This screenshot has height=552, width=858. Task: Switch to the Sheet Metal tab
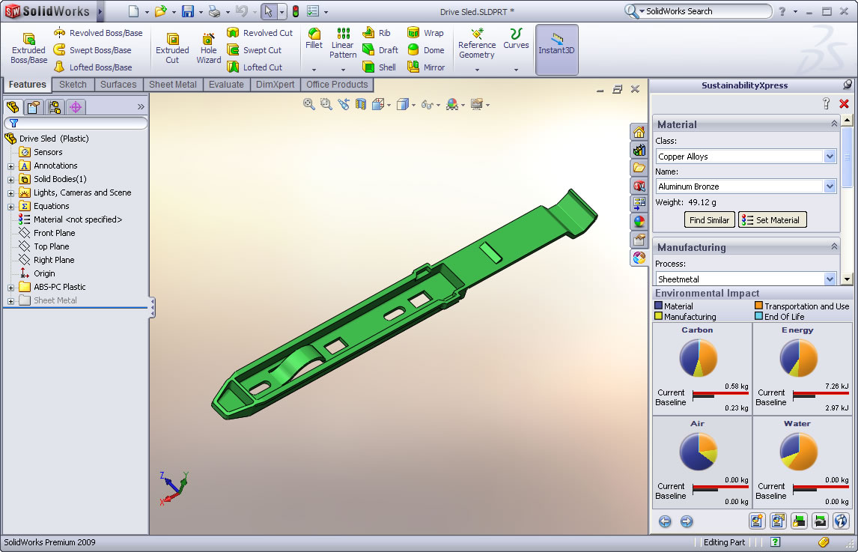(x=173, y=84)
